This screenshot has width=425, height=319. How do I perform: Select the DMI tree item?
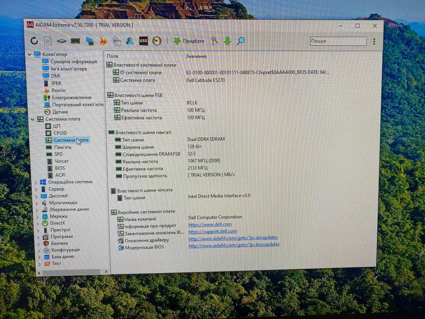[x=55, y=76]
